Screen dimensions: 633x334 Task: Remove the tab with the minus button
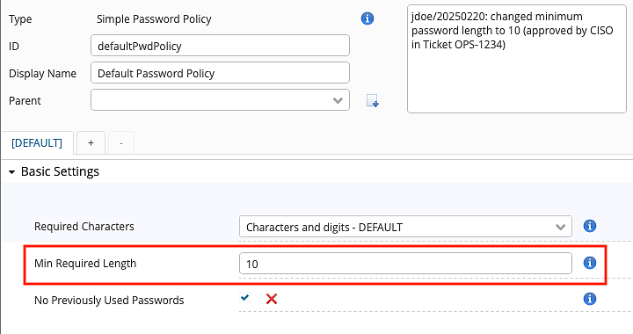pyautogui.click(x=121, y=142)
